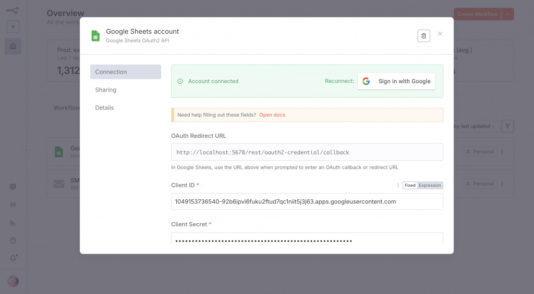Open notifications bell icon

pos(13,258)
